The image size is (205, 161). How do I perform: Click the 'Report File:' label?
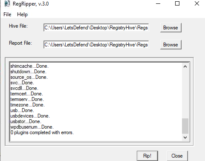(20, 43)
